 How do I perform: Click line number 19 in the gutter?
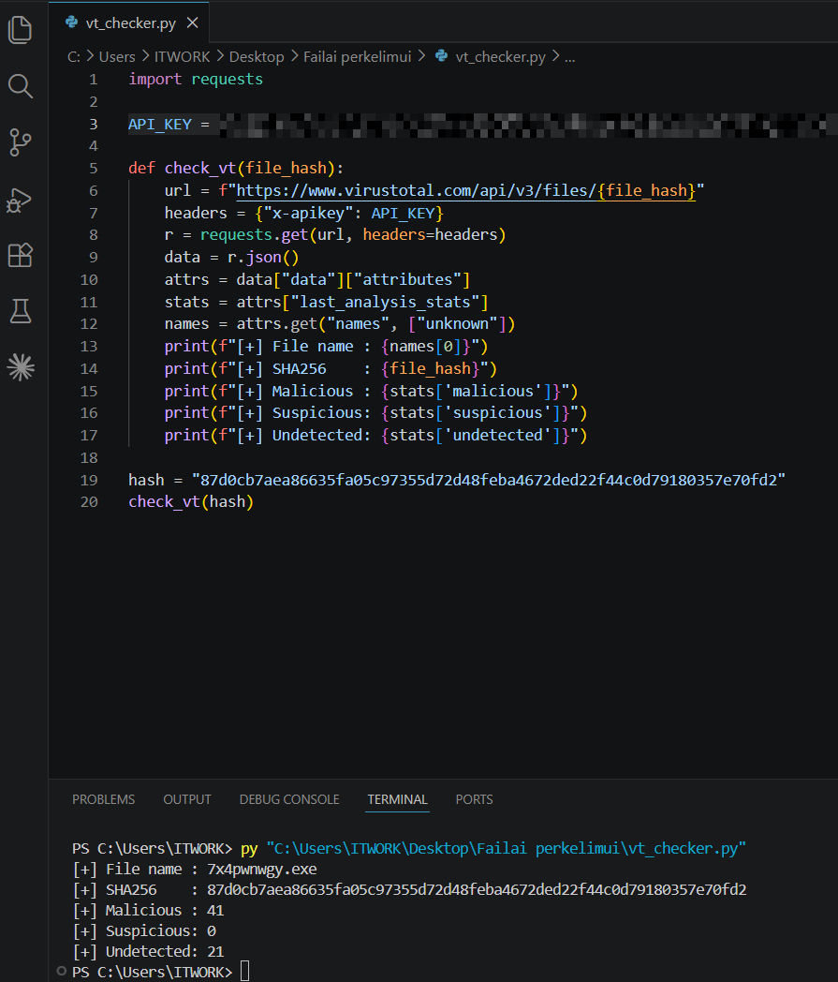[x=89, y=480]
